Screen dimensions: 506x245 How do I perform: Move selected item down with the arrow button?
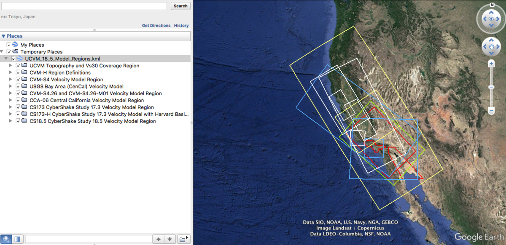(x=170, y=239)
